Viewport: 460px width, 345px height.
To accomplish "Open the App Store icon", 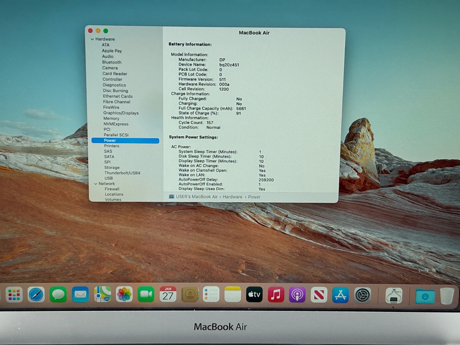I will pyautogui.click(x=340, y=295).
